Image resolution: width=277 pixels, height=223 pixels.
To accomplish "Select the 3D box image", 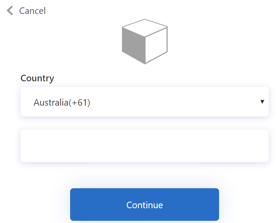I will [x=145, y=42].
